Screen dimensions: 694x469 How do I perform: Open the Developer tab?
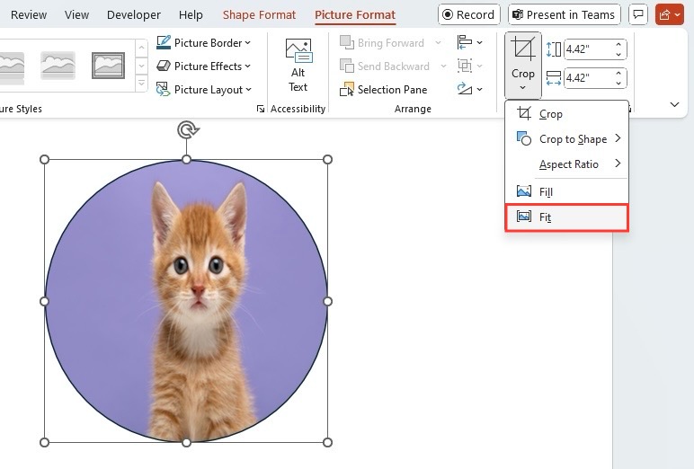point(134,15)
